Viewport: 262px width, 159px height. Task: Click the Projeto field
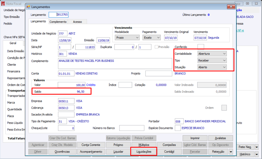159,73
